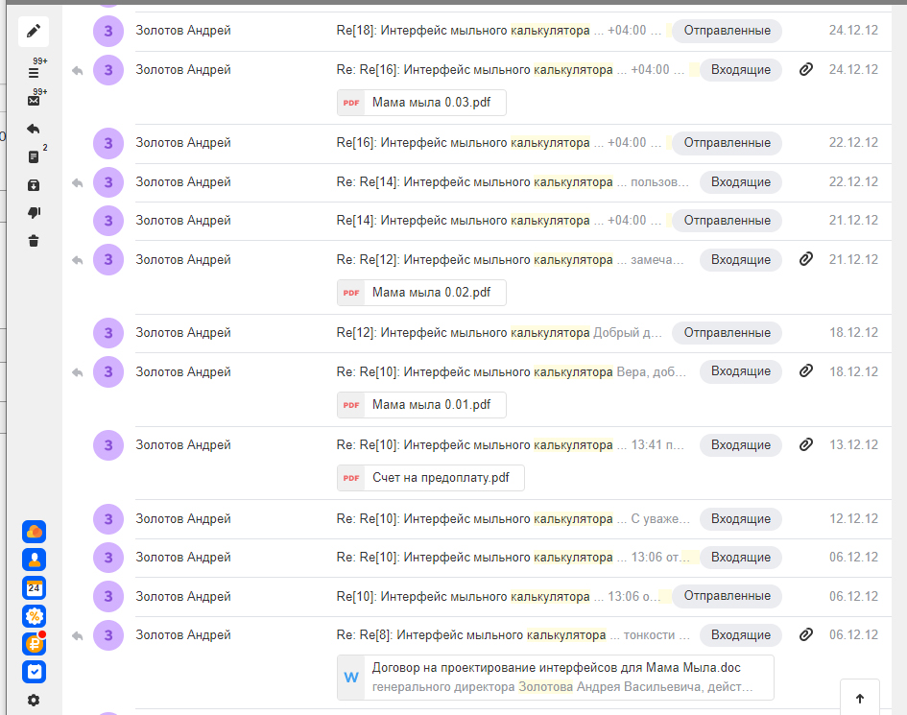This screenshot has width=907, height=715.
Task: Click Отправленные tag on Re[16] message
Action: point(728,143)
